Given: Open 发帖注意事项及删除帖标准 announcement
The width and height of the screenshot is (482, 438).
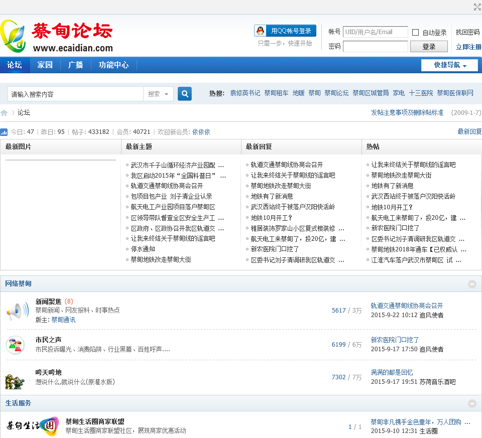Looking at the screenshot, I should coord(407,113).
